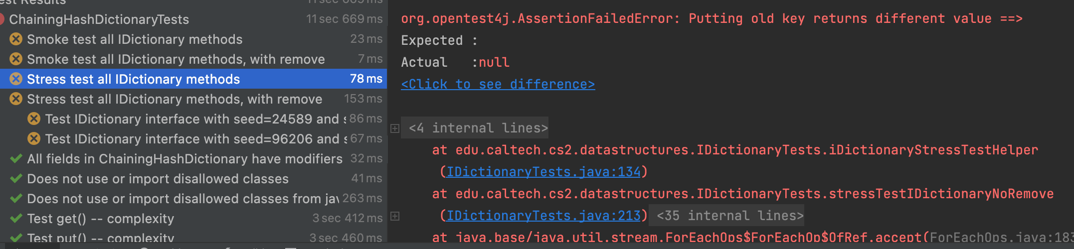Unfold the "<35 internal lines>" placeholder text
Image resolution: width=1074 pixels, height=249 pixels.
[730, 216]
